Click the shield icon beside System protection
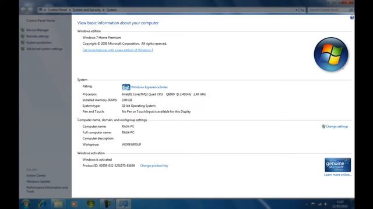This screenshot has width=373, height=209. [23, 42]
